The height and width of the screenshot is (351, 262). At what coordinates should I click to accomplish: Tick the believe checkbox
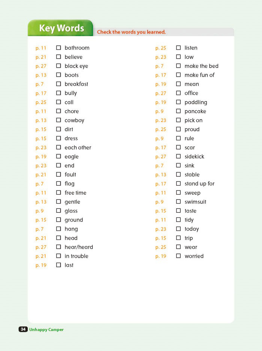point(58,57)
